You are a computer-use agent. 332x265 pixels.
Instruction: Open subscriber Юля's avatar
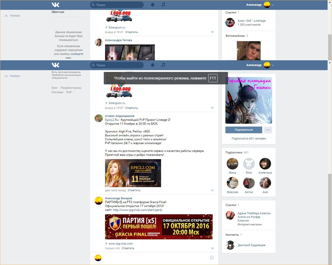coord(249,164)
